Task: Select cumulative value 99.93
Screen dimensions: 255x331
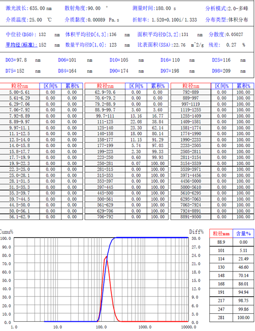Action: coord(157,157)
